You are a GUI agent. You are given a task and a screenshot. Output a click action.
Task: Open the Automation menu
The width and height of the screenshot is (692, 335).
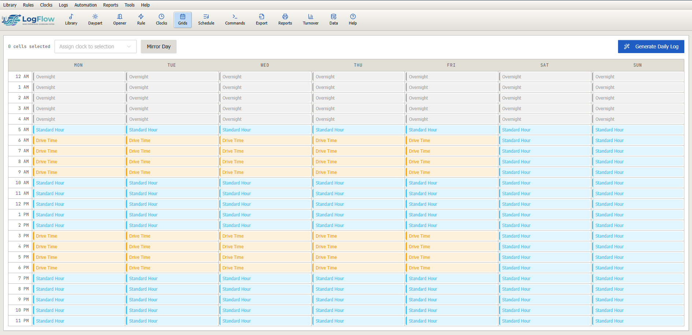point(86,5)
